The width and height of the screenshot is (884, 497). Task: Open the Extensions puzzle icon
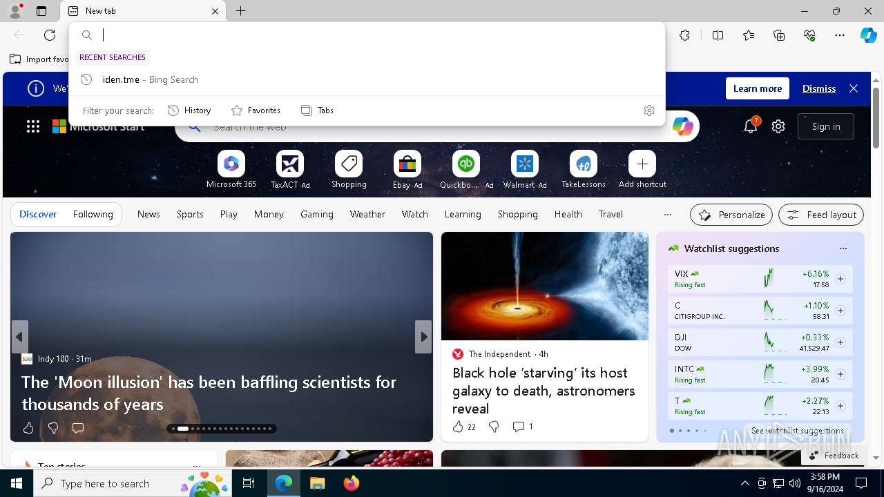tap(684, 35)
